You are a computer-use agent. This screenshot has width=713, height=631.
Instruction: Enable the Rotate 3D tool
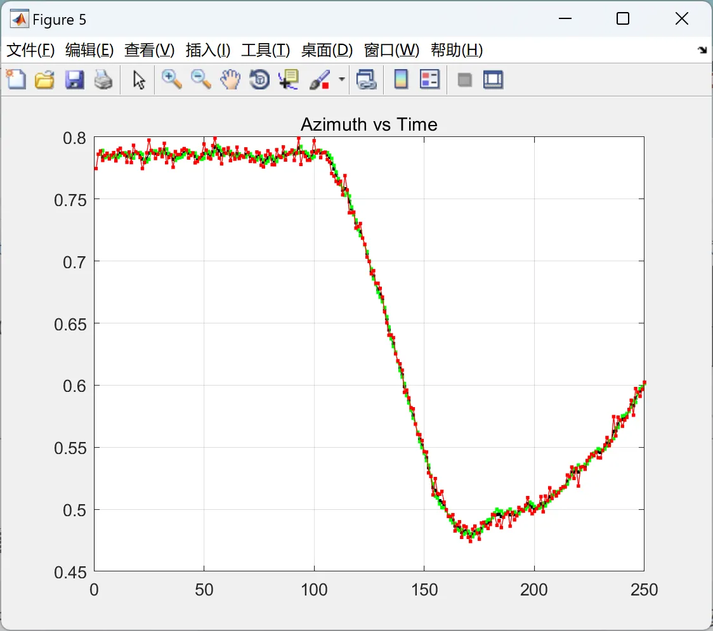coord(259,79)
